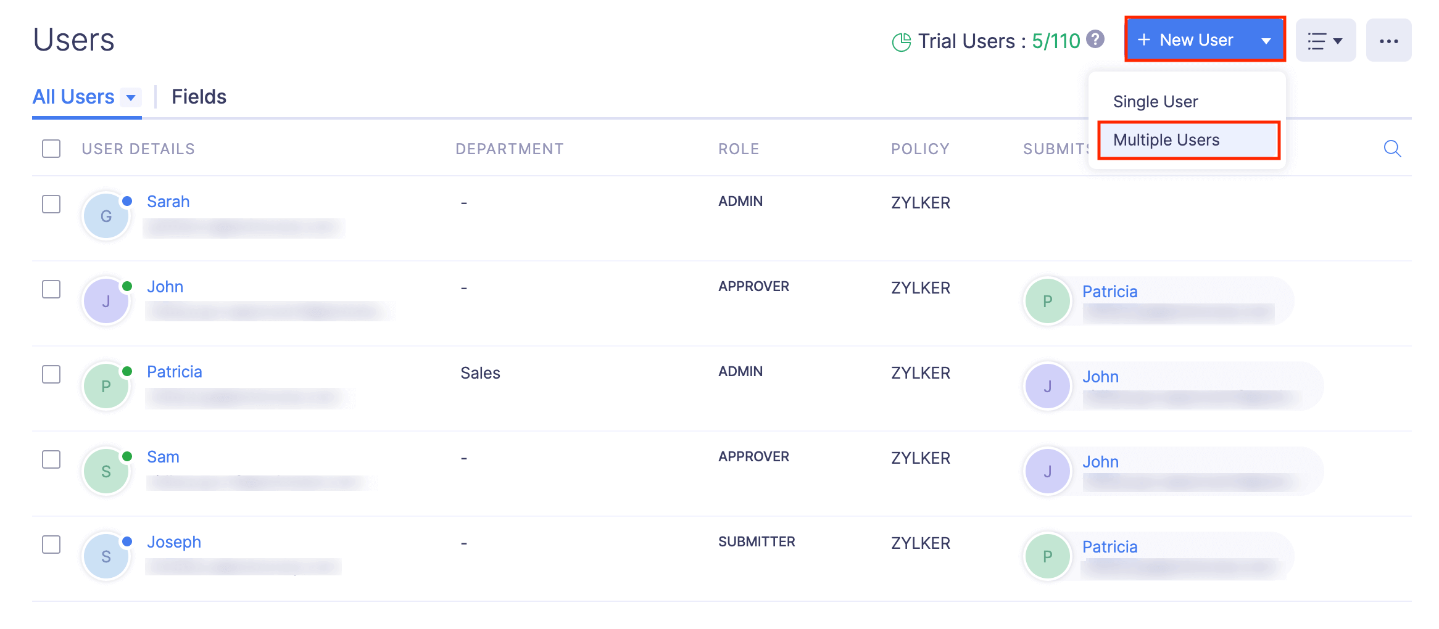Click Sarah's avatar with initial G
Viewport: 1439px width, 629px height.
point(106,216)
